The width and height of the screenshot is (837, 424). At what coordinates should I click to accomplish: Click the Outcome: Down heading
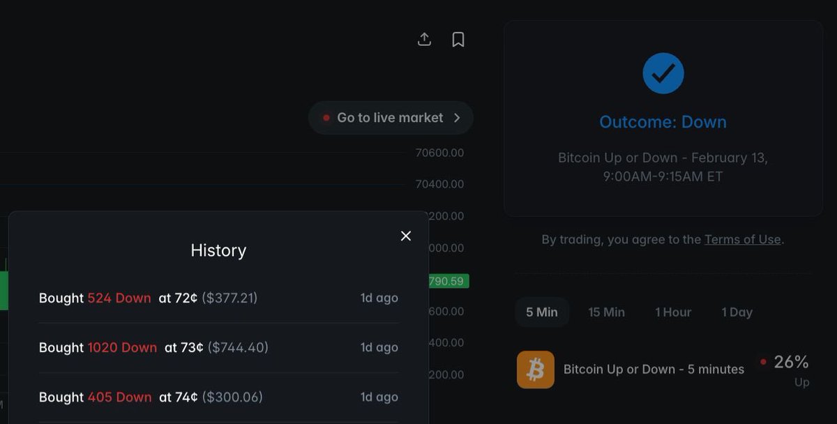pos(663,122)
